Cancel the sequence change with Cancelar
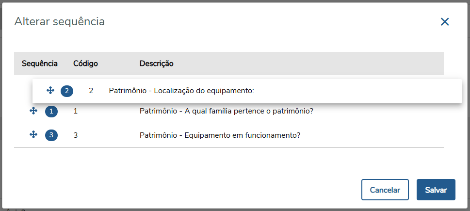 pos(385,190)
